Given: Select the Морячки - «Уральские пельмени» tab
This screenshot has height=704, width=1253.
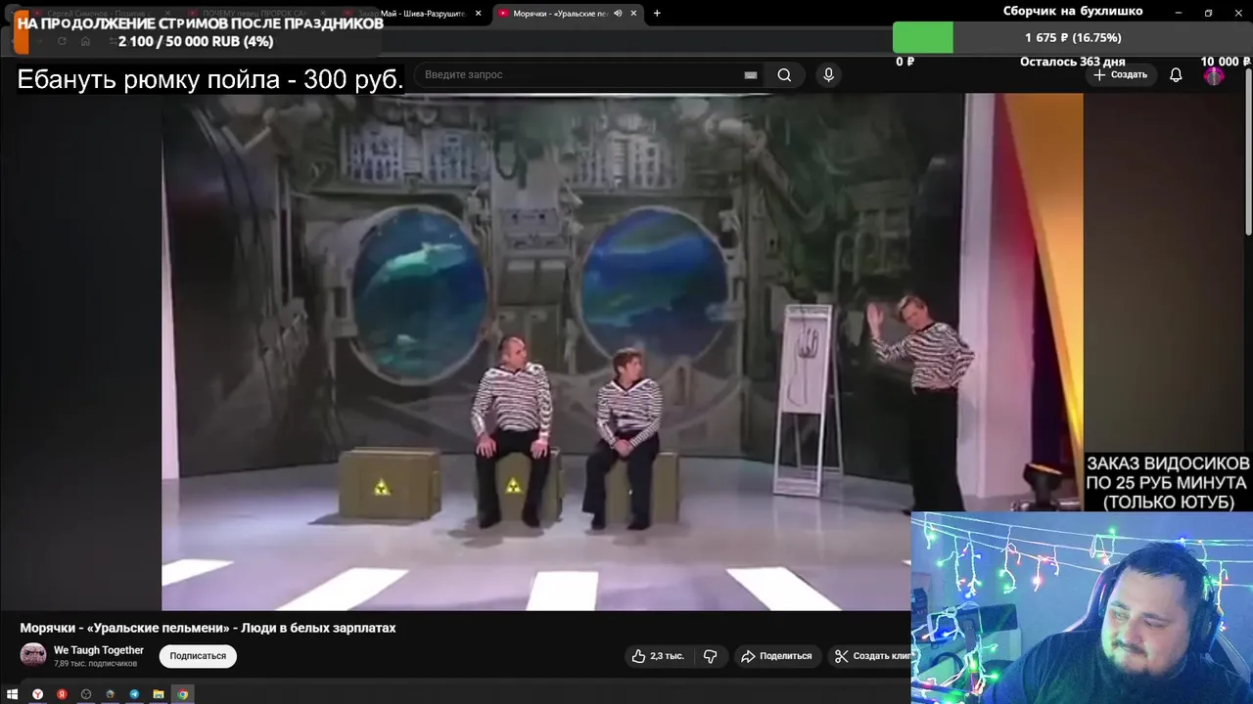Looking at the screenshot, I should [568, 14].
